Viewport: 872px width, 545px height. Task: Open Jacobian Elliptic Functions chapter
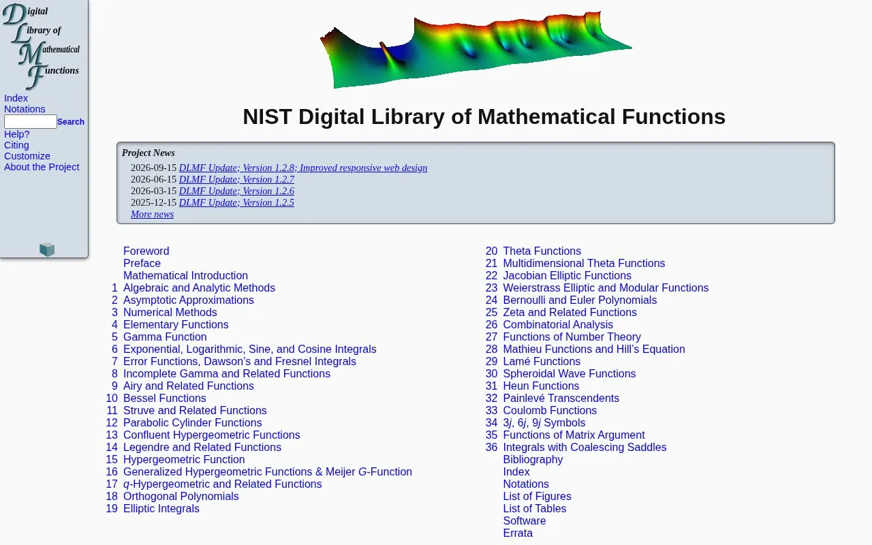567,275
